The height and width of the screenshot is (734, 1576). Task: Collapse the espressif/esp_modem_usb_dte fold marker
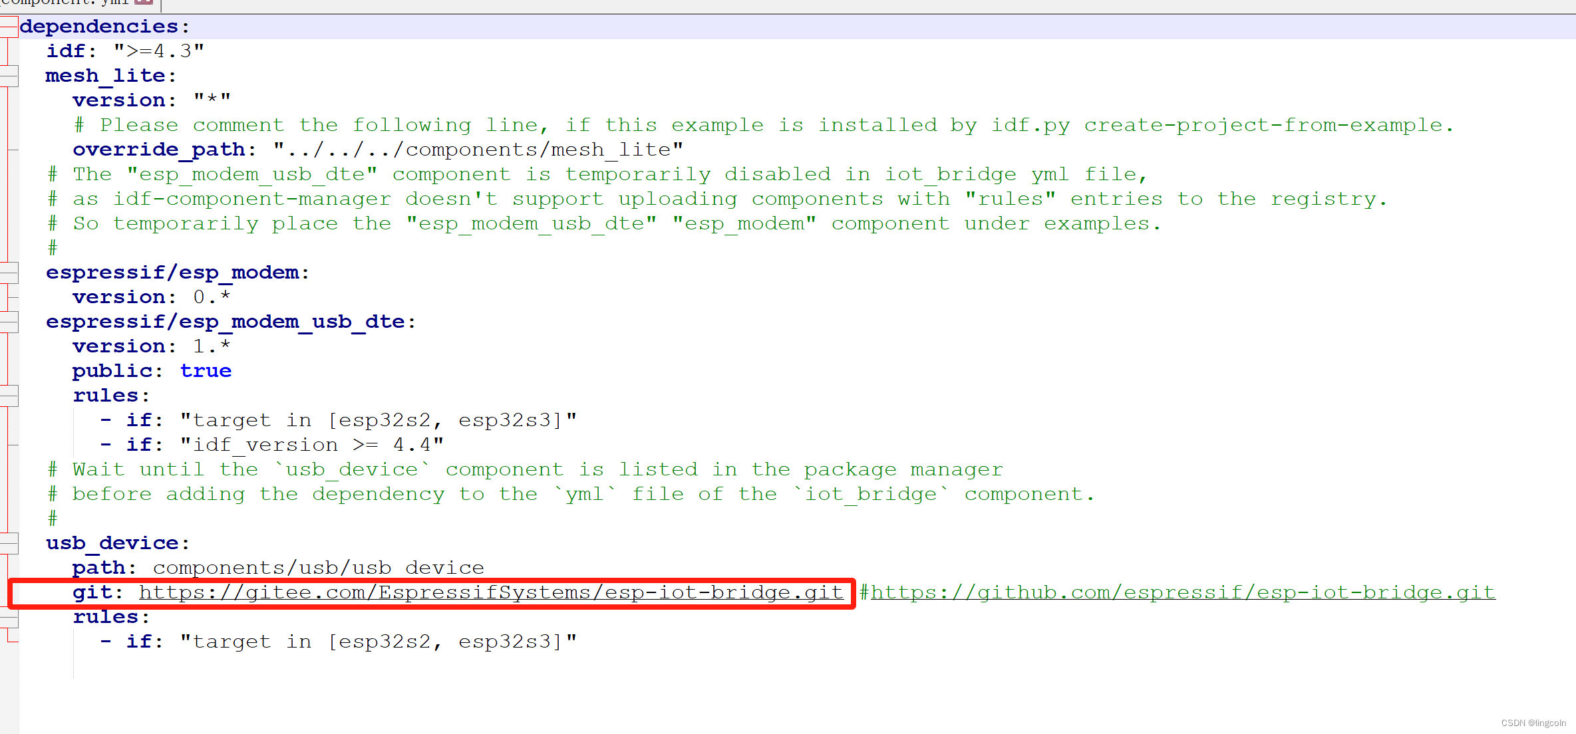[8, 322]
